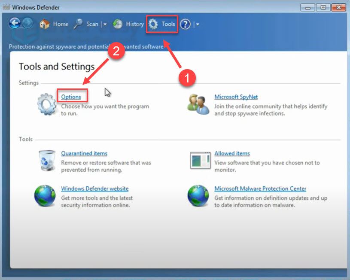
Task: Click the 'Tools and Settings' heading
Action: click(57, 67)
